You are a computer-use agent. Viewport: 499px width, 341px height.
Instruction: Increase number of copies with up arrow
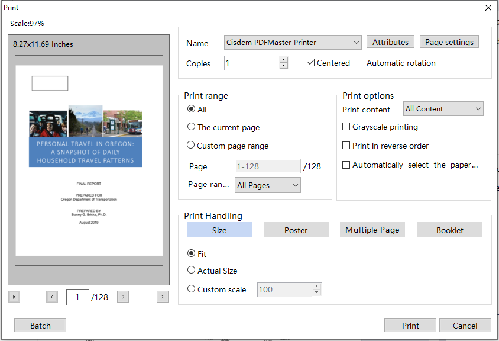[284, 60]
